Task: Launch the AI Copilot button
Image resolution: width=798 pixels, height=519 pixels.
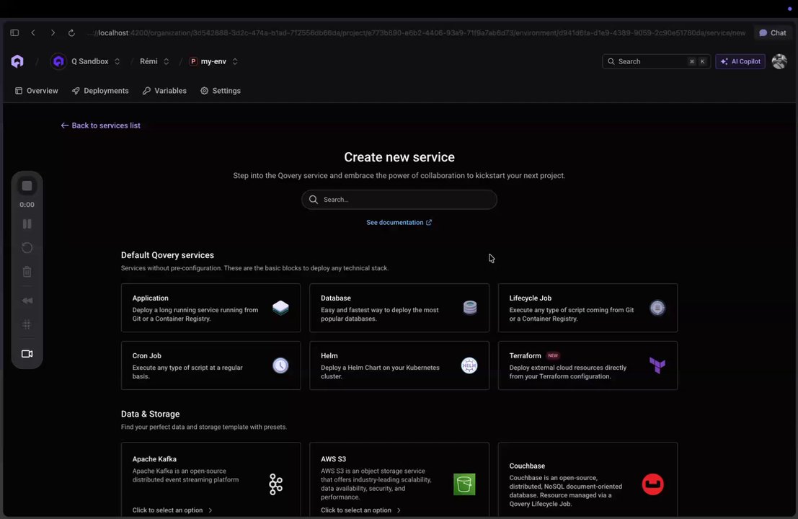Action: [740, 61]
